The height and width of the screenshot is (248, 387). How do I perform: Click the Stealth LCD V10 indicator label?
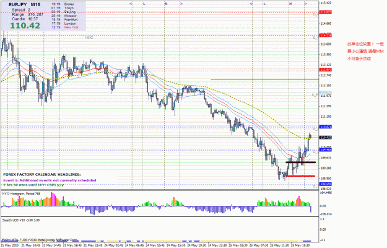point(20,220)
